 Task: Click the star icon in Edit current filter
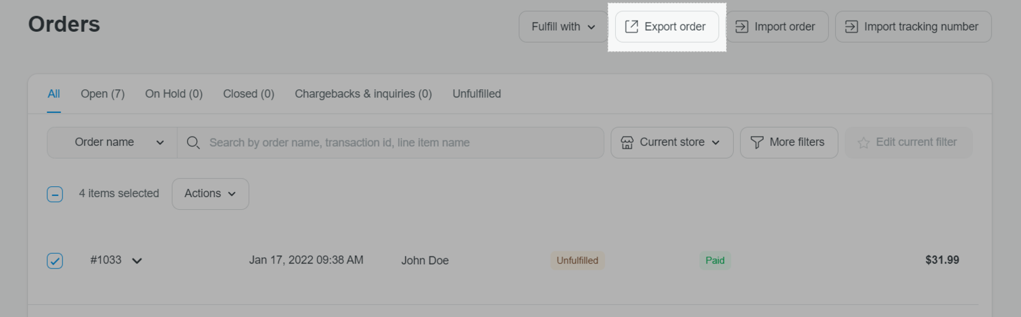863,143
